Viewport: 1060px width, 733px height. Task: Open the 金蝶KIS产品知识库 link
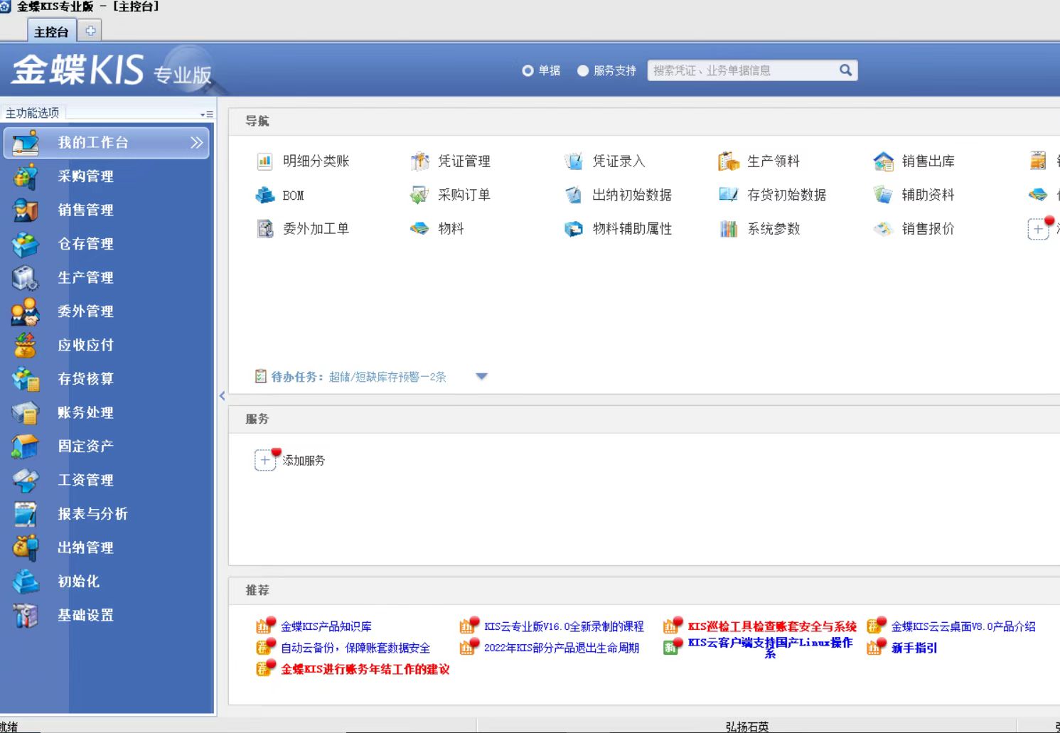(x=326, y=626)
